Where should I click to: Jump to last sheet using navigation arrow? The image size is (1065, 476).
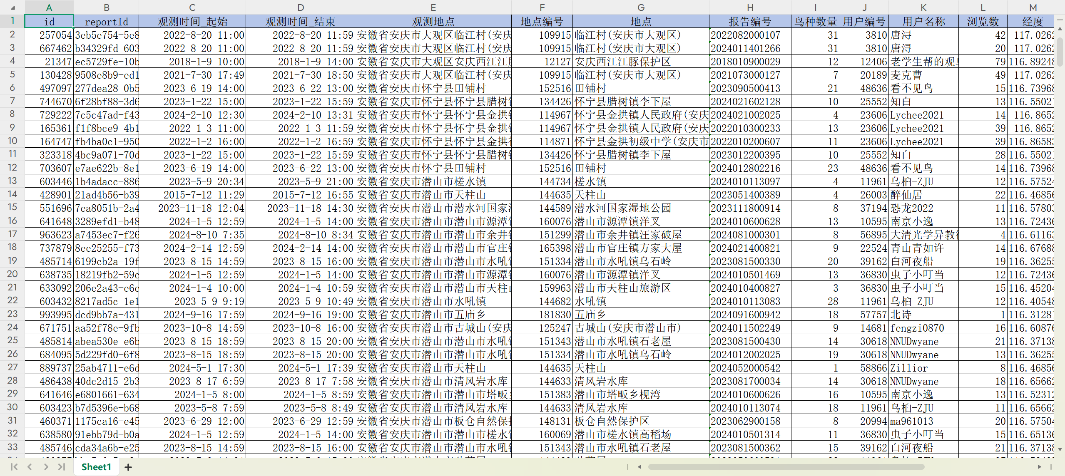coord(62,467)
